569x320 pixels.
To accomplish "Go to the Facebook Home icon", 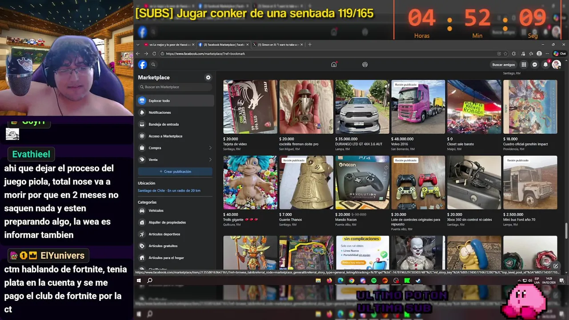I will click(x=334, y=64).
